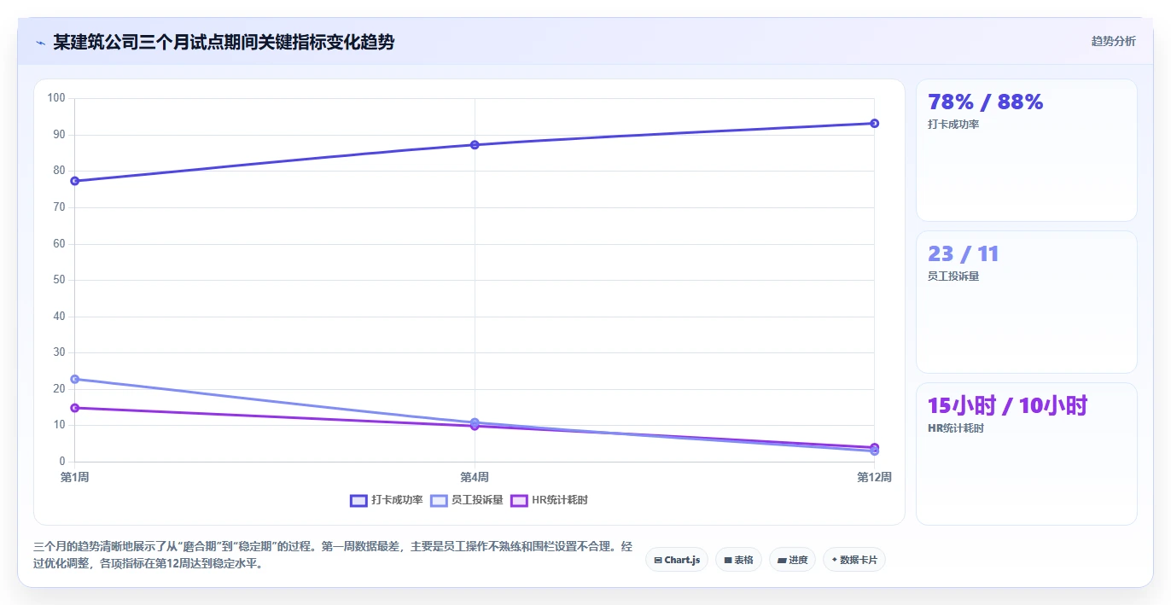
Task: Click the 23 / 11 stat value
Action: click(x=963, y=254)
